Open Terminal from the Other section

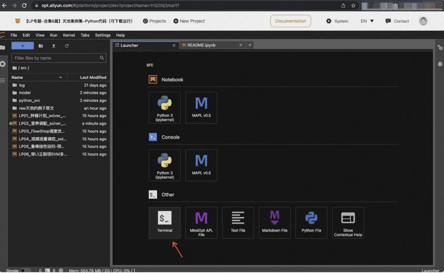(x=165, y=223)
